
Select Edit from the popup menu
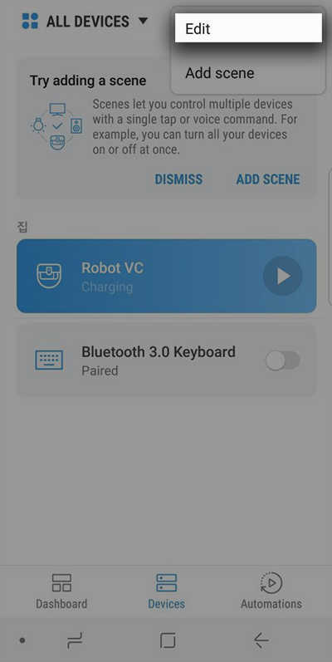pyautogui.click(x=248, y=28)
